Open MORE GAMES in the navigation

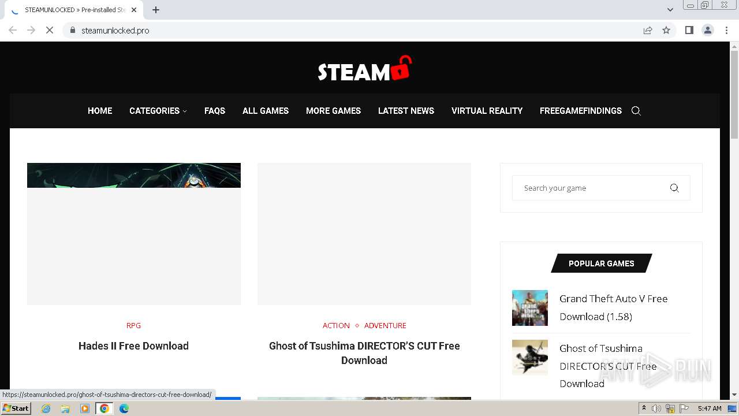[333, 111]
